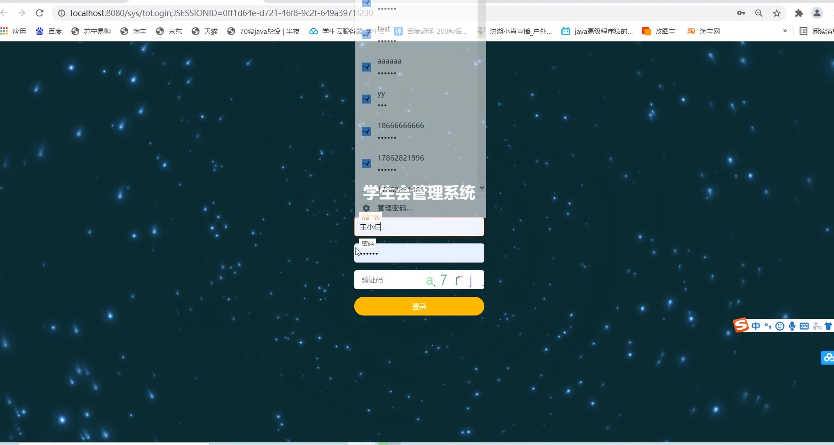This screenshot has width=834, height=445.
Task: Start Sogou voice input microphone
Action: 792,326
